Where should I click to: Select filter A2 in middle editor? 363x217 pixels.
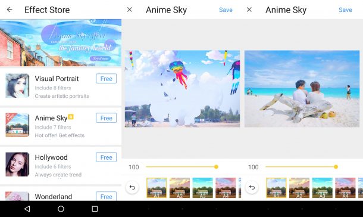click(x=180, y=188)
